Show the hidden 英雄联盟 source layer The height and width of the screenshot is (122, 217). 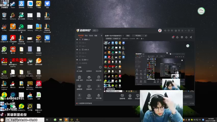(x=77, y=63)
